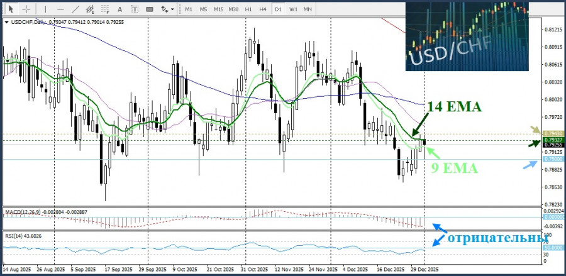
Task: Switch to the MN monthly timeframe
Action: pos(308,9)
